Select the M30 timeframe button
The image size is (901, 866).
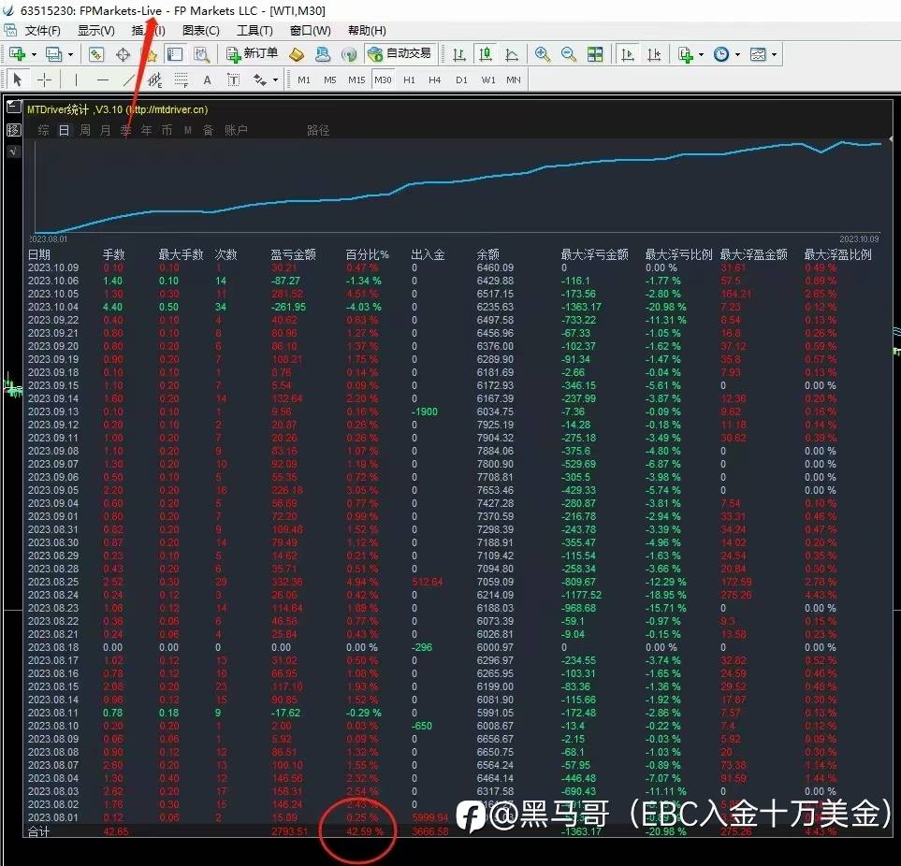click(383, 79)
